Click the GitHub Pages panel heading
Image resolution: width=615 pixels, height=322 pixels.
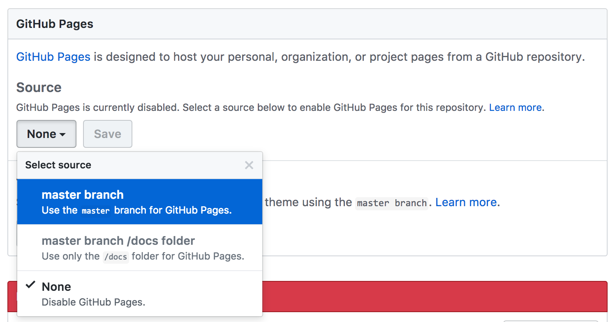click(x=55, y=24)
